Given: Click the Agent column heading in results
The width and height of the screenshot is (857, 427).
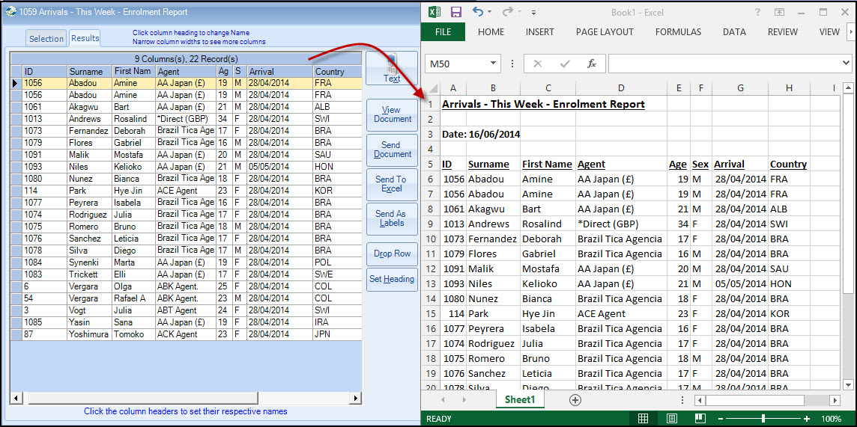Looking at the screenshot, I should tap(185, 72).
